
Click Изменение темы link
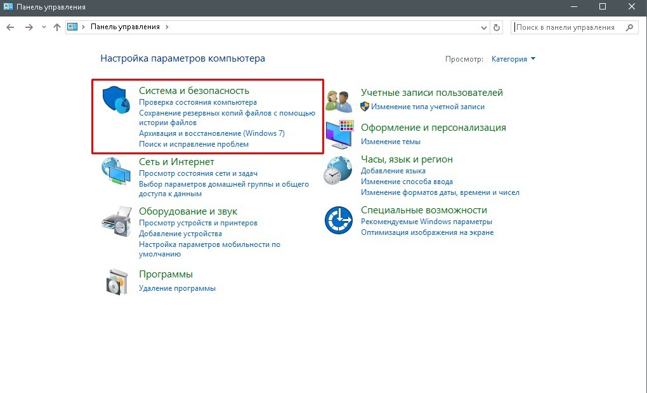[390, 142]
